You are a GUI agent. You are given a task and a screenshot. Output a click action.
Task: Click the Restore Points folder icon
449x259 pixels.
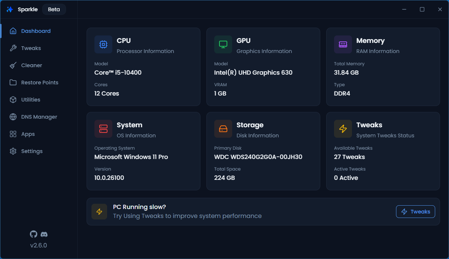(13, 82)
